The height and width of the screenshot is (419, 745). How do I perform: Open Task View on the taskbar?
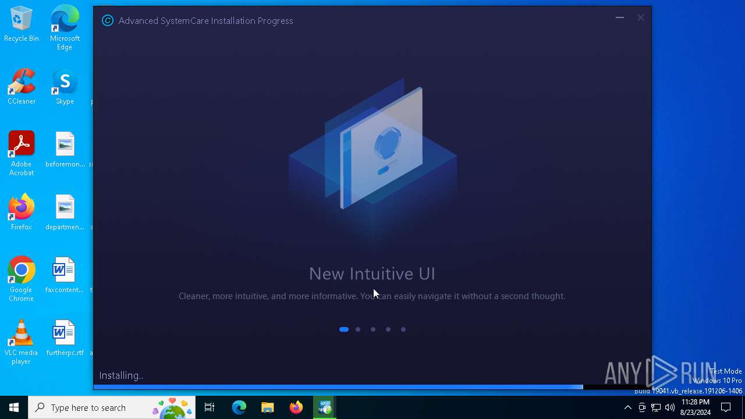tap(210, 407)
